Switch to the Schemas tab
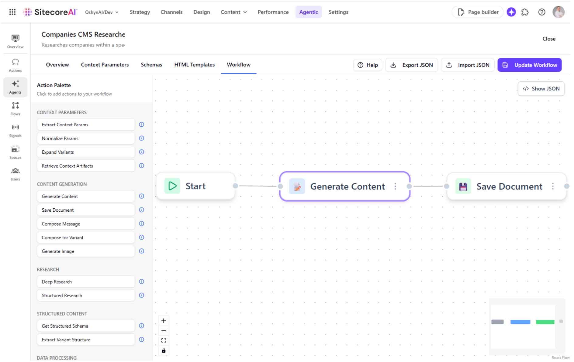This screenshot has width=574, height=362. 152,65
